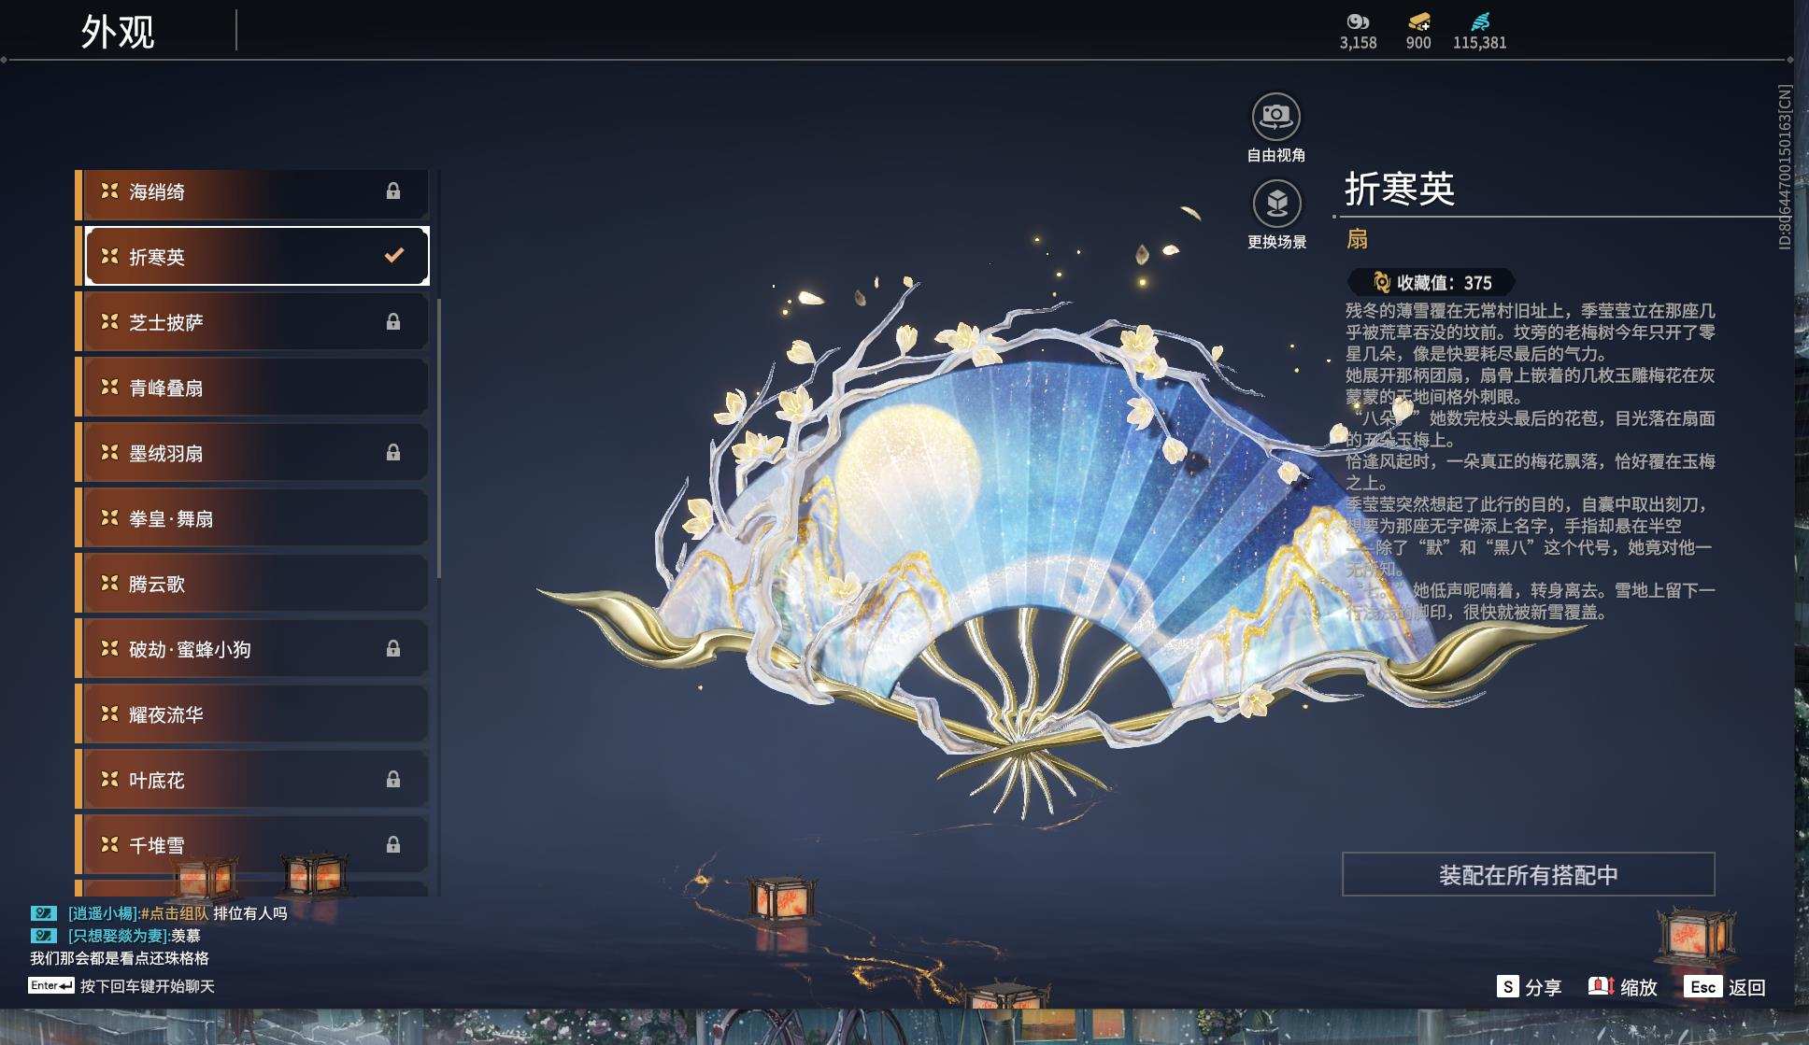Click the 900 ingot amount
This screenshot has height=1045, width=1809.
tap(1418, 43)
